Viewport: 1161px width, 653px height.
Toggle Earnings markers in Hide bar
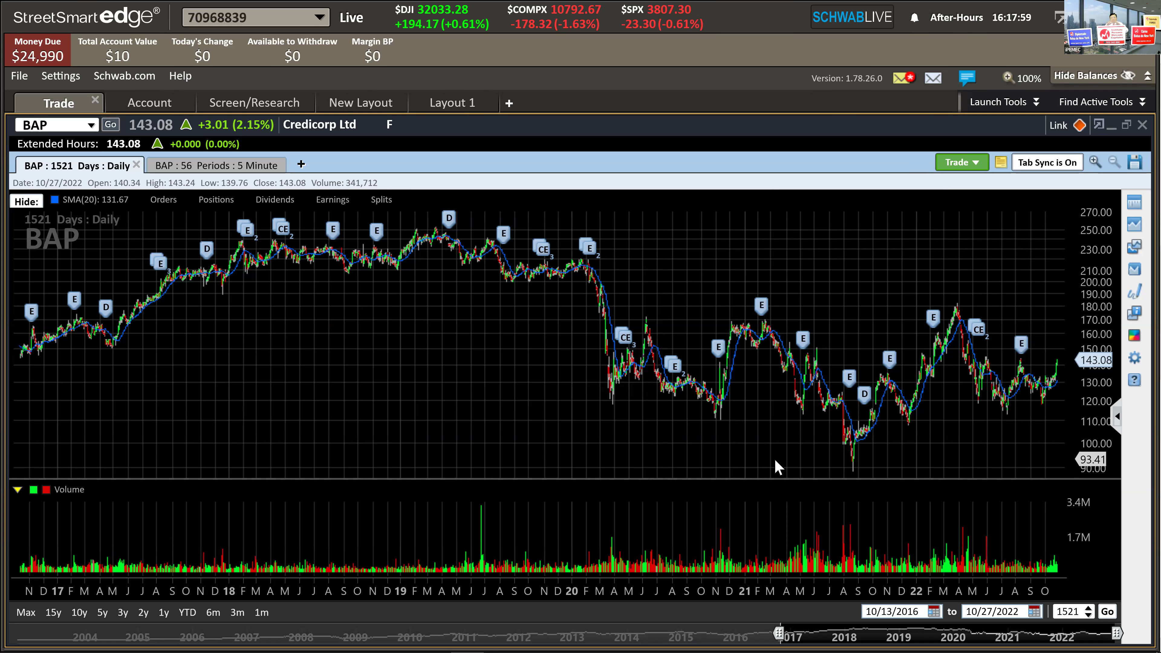[332, 200]
